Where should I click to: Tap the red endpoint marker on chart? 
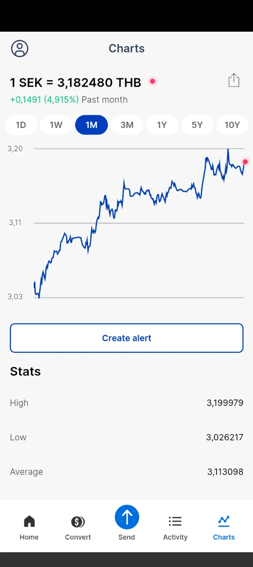coord(245,162)
